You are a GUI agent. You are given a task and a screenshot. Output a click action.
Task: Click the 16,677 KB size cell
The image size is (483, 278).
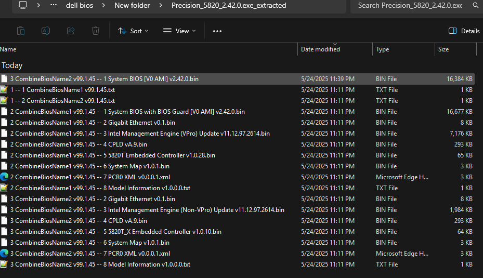click(459, 111)
